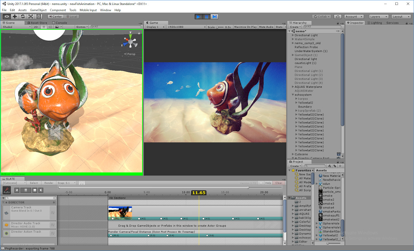
Task: Click the Slate Render button
Action: coord(49,183)
